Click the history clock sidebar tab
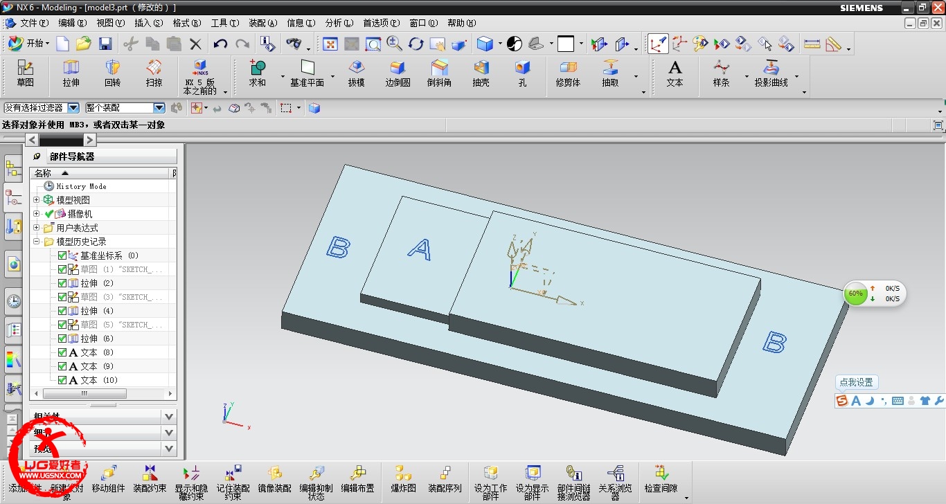 12,301
